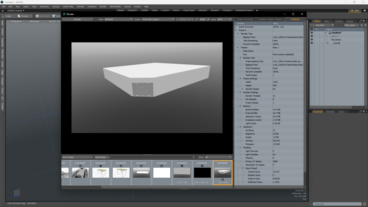Open the Presets browser icon
Viewport: 368px width, 207px height.
coord(19,16)
